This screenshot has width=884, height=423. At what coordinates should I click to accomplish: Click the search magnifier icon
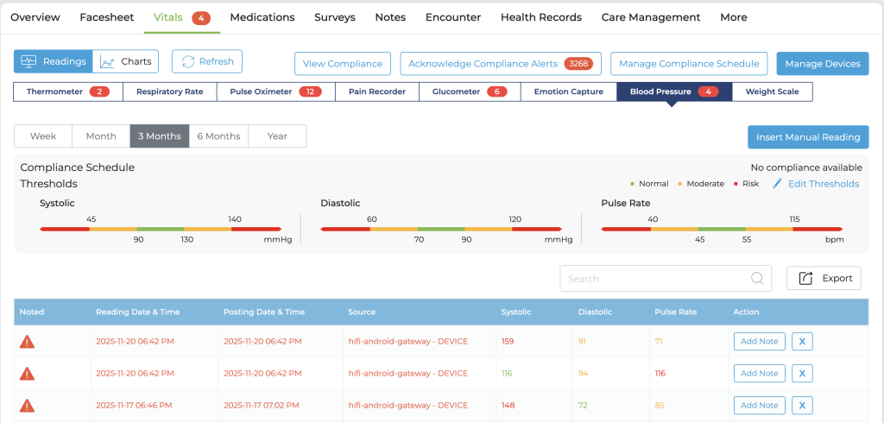tap(757, 278)
